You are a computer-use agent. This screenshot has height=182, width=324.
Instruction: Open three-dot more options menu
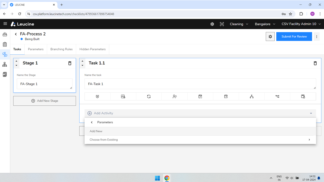(317, 36)
